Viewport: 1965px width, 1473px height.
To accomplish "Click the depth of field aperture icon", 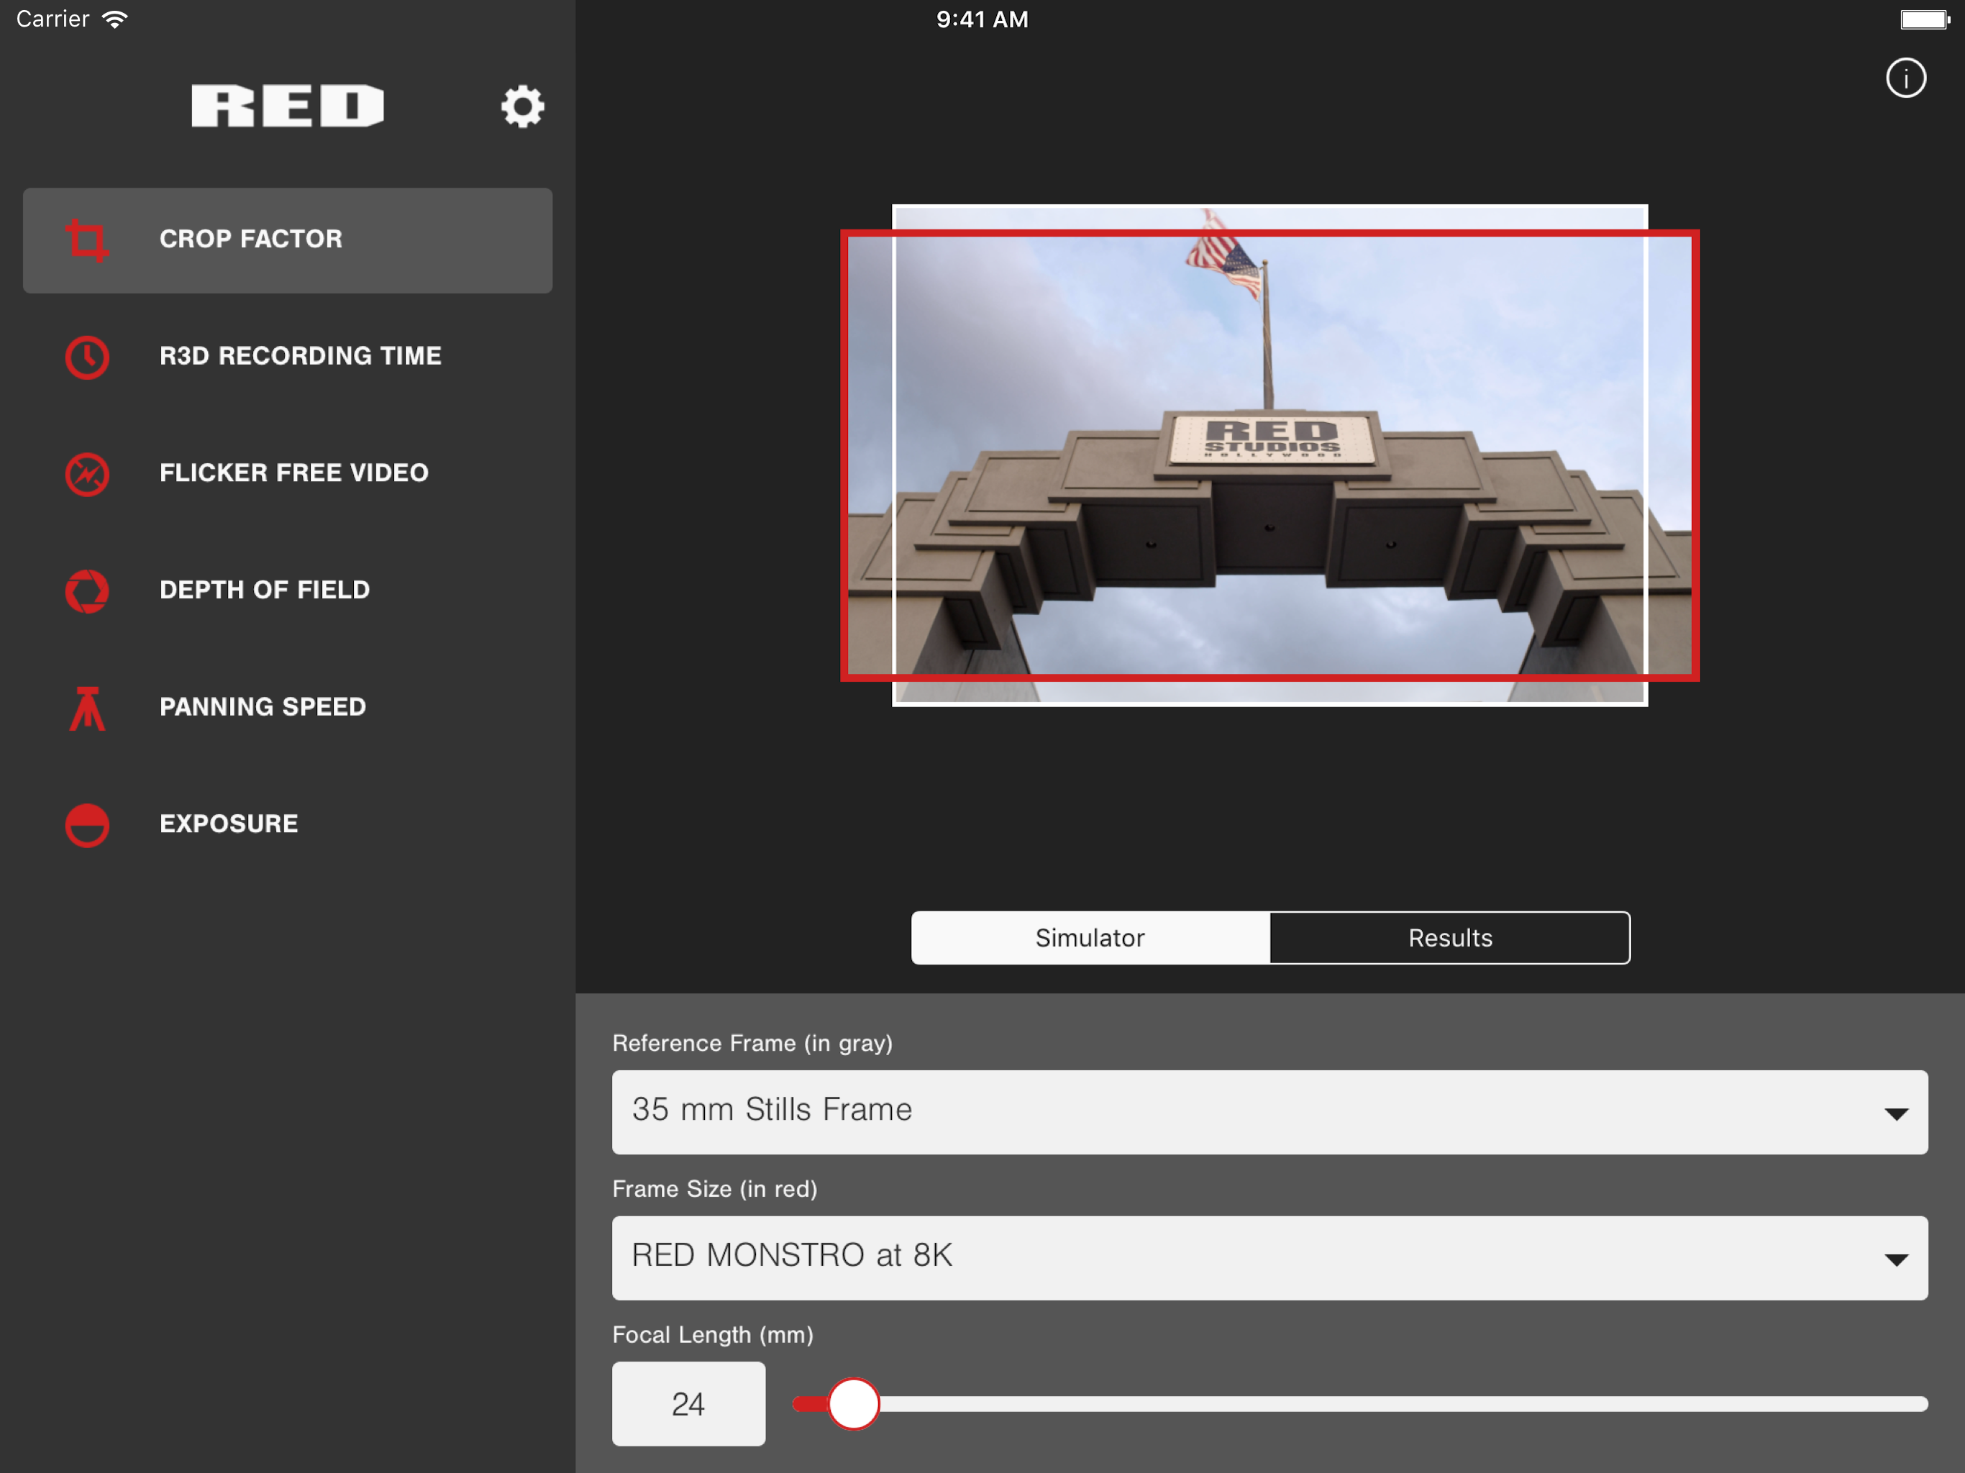I will pos(87,590).
